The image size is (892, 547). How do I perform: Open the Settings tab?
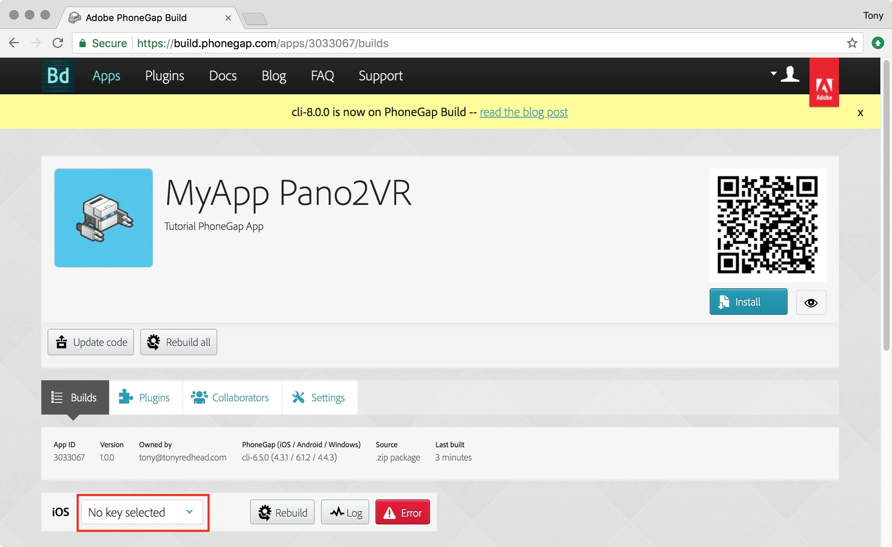point(319,397)
